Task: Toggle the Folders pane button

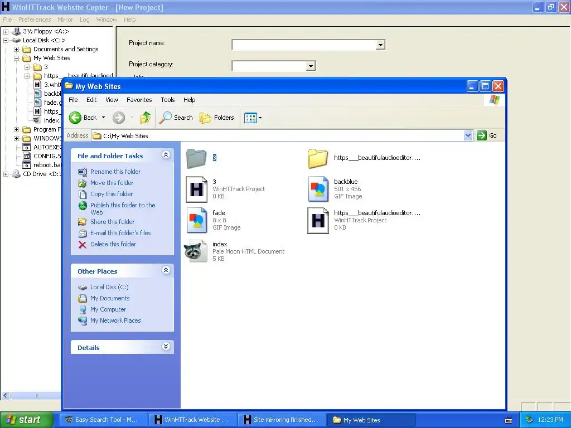Action: pos(217,118)
